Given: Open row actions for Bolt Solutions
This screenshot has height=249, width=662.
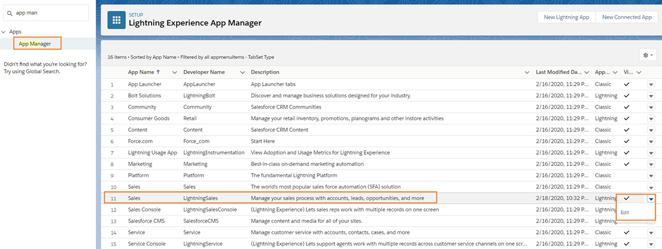Looking at the screenshot, I should pyautogui.click(x=651, y=96).
